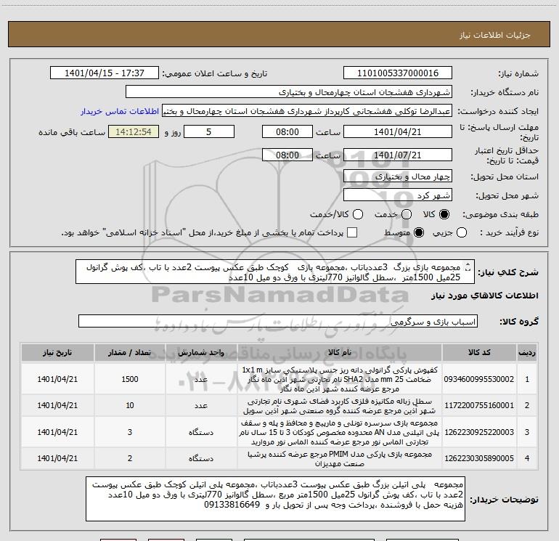Click the سطل زباله مکانیزه item name
559x541 pixels.
click(x=340, y=406)
